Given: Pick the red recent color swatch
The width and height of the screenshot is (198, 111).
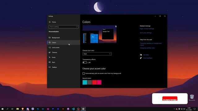Looking at the screenshot, I should pyautogui.click(x=94, y=82).
